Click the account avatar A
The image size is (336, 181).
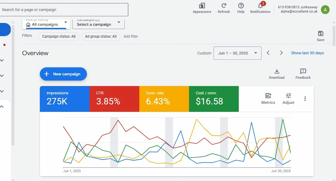325,9
